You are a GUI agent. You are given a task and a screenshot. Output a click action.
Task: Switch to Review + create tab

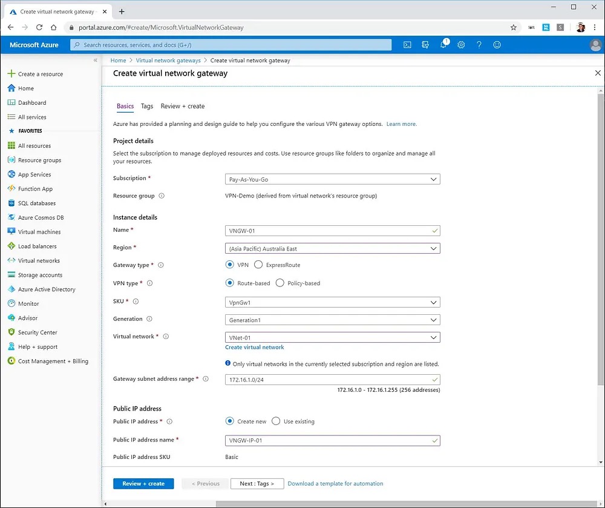183,106
